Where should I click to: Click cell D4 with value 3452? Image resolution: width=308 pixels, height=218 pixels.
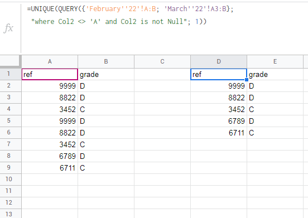coord(219,109)
